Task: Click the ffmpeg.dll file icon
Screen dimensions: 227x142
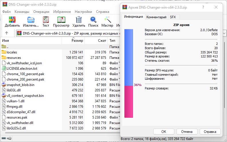Action: pyautogui.click(x=4, y=107)
